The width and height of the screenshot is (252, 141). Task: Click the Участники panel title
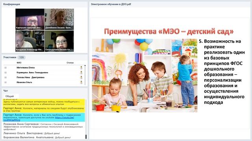pyautogui.click(x=10, y=57)
